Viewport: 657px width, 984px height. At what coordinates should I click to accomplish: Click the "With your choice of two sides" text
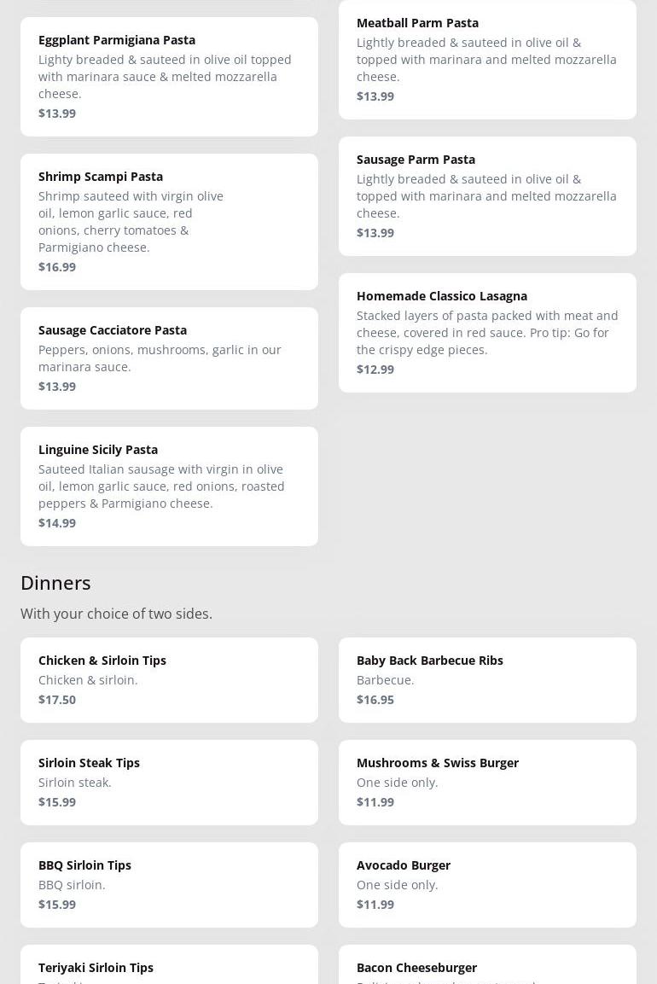point(116,614)
